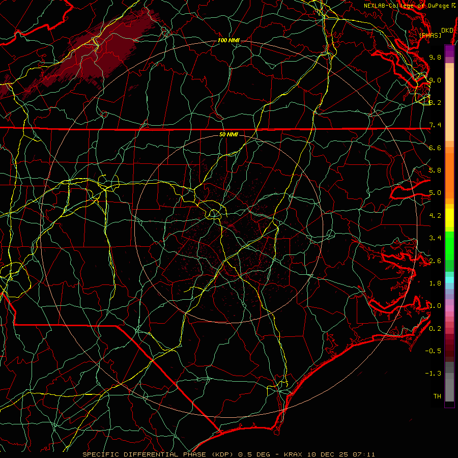
Task: Click the 1.0 value on the color scale
Action: point(435,306)
